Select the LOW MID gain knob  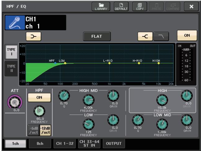click(x=187, y=120)
